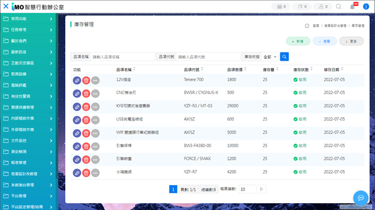Screen dimensions: 375x210
Task: Edit the USB充電座線組 row
Action: [77, 120]
